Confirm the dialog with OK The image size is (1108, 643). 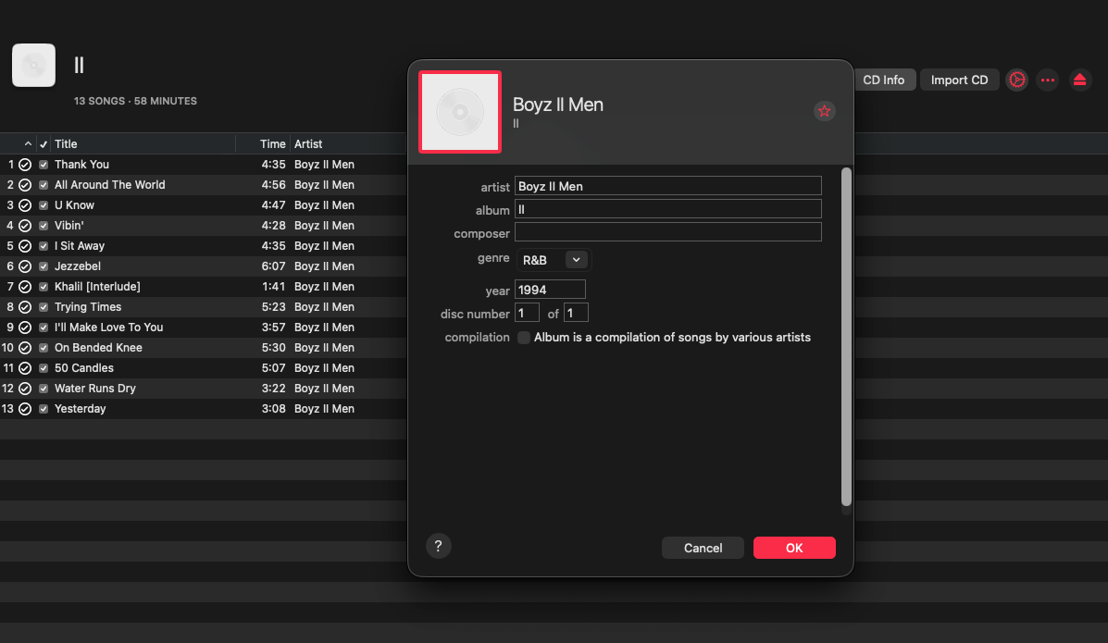tap(794, 548)
